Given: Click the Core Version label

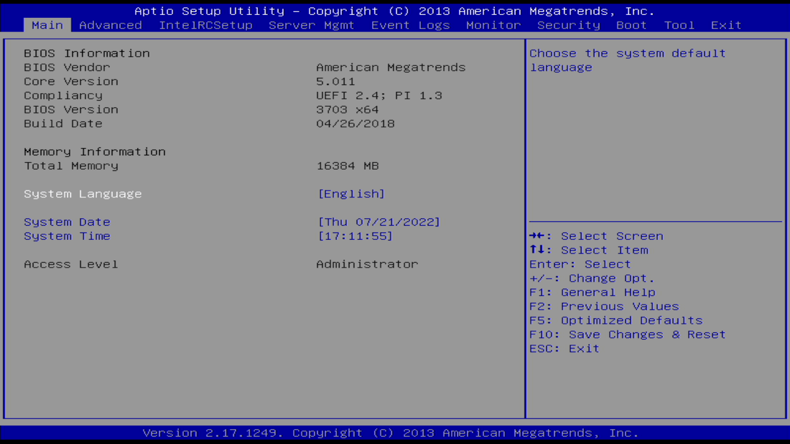Looking at the screenshot, I should click(71, 81).
